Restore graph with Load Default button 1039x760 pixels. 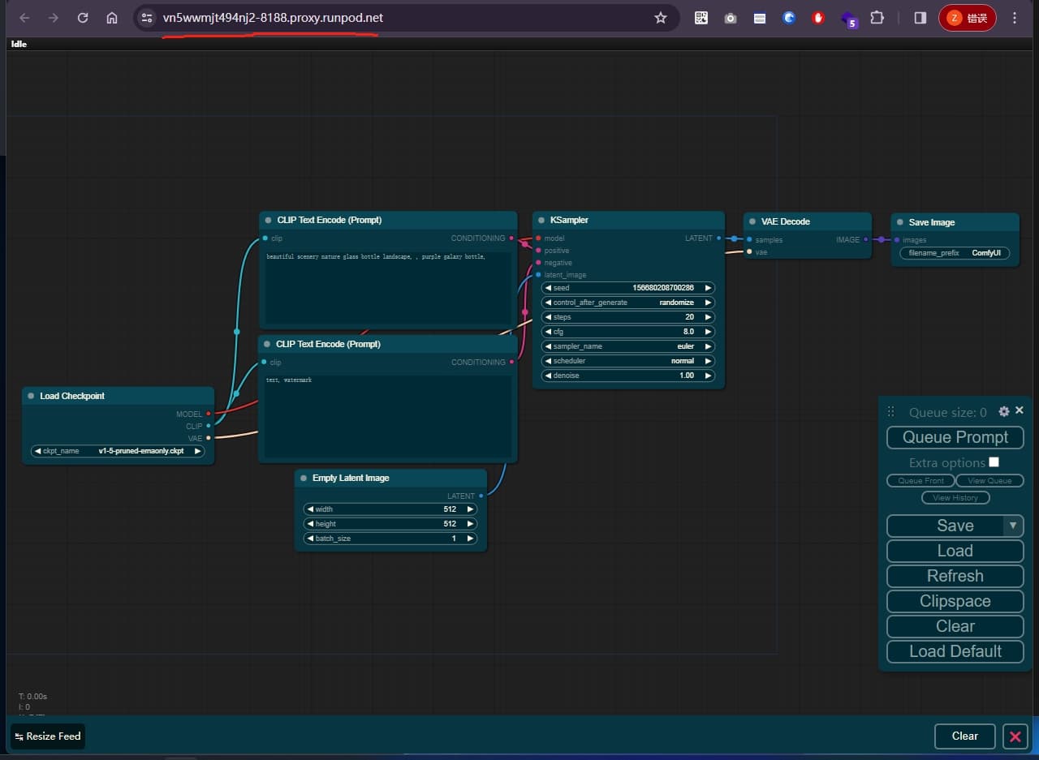(955, 651)
